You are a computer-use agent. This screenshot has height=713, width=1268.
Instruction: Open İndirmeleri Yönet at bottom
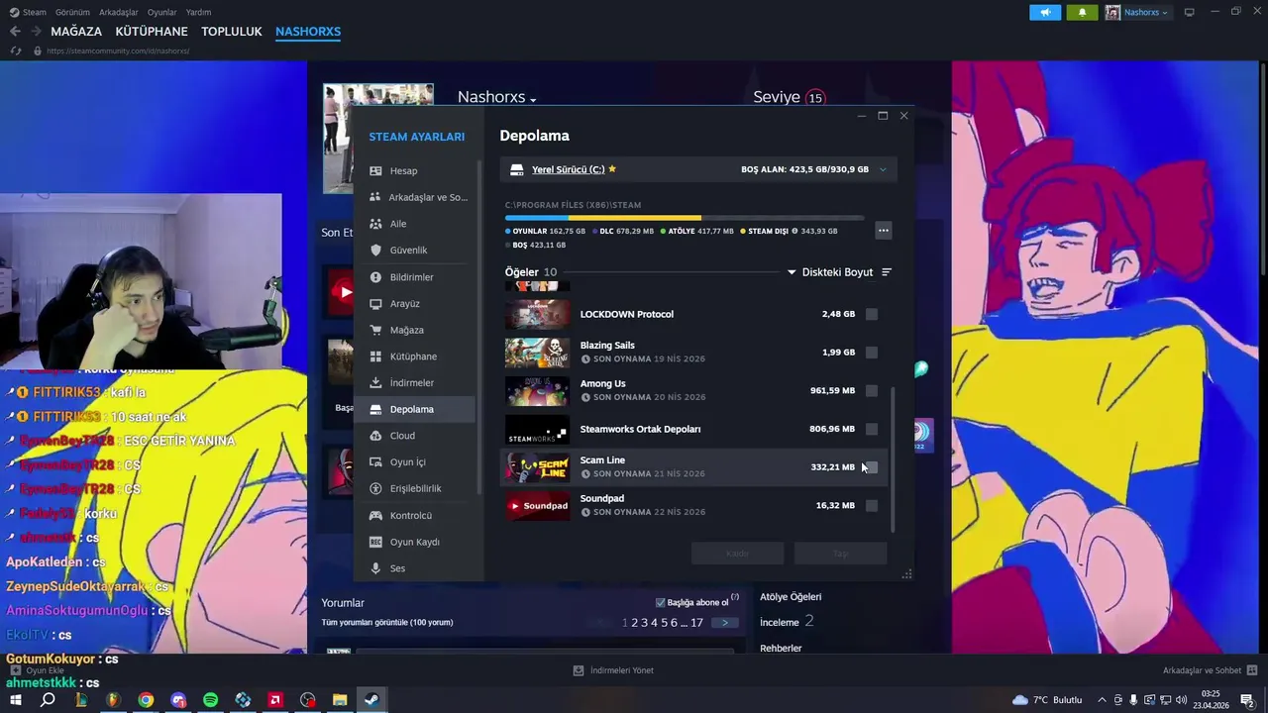(613, 670)
